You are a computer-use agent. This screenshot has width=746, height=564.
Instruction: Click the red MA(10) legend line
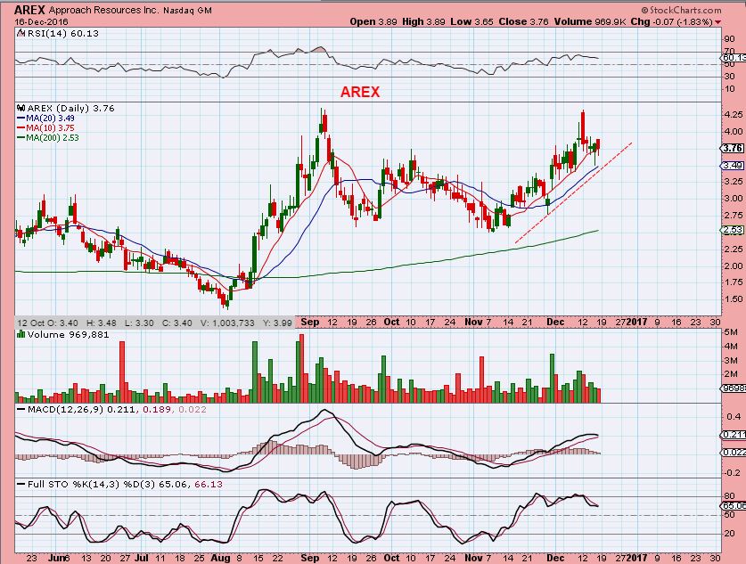click(x=20, y=128)
